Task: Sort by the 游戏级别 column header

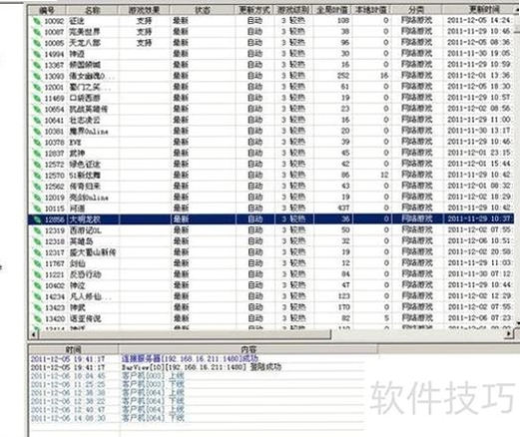Action: click(x=293, y=11)
